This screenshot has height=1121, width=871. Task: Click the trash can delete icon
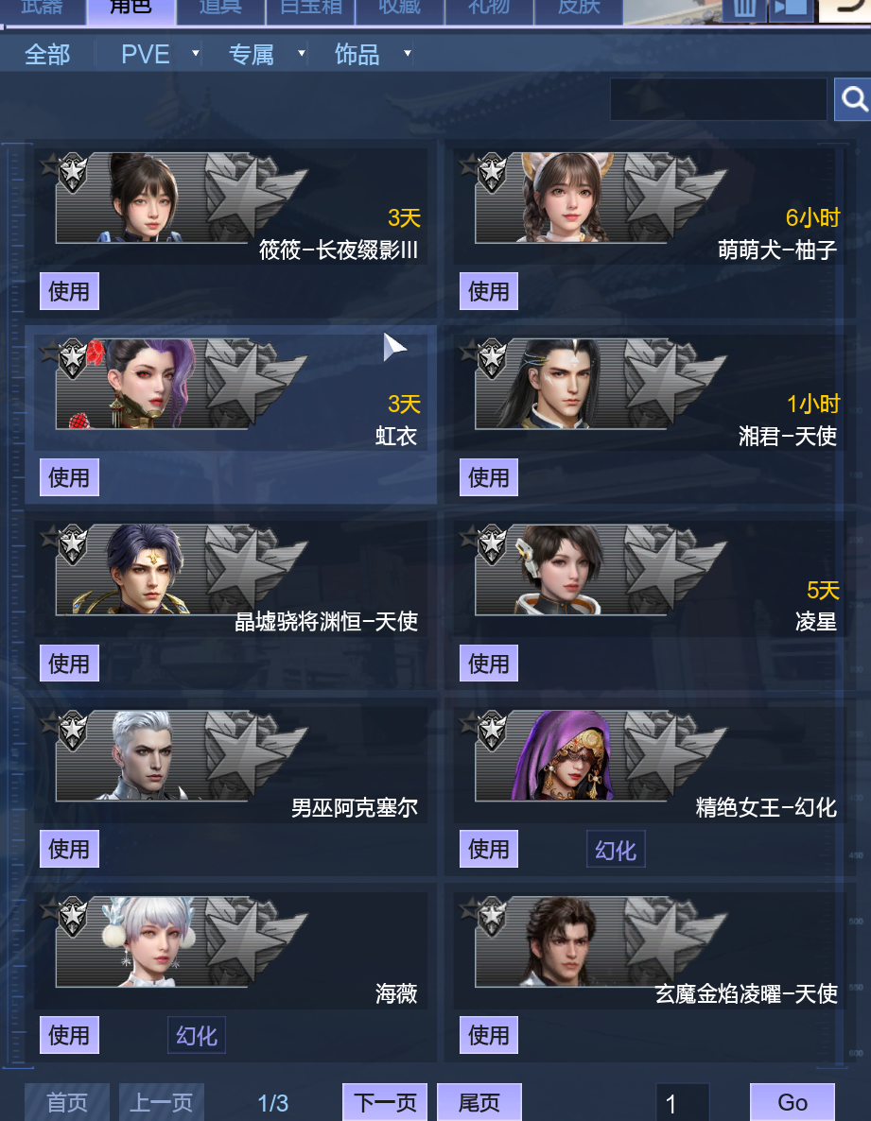point(743,9)
